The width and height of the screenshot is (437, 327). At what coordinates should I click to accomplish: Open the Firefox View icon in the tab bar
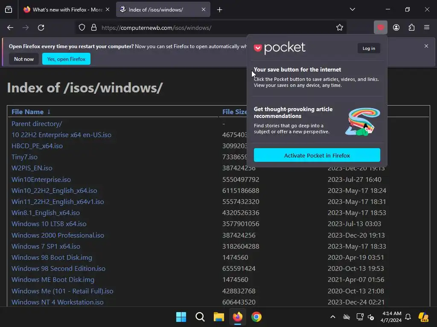[9, 9]
